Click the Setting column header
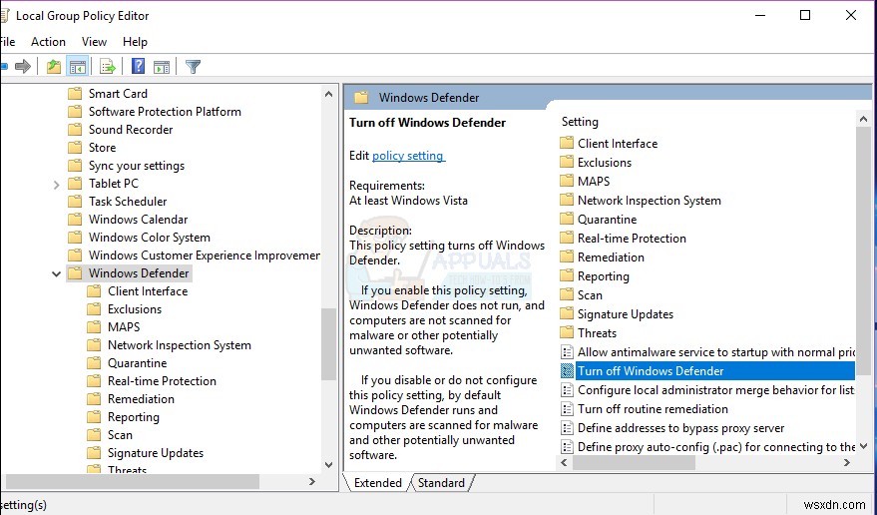 pyautogui.click(x=580, y=122)
